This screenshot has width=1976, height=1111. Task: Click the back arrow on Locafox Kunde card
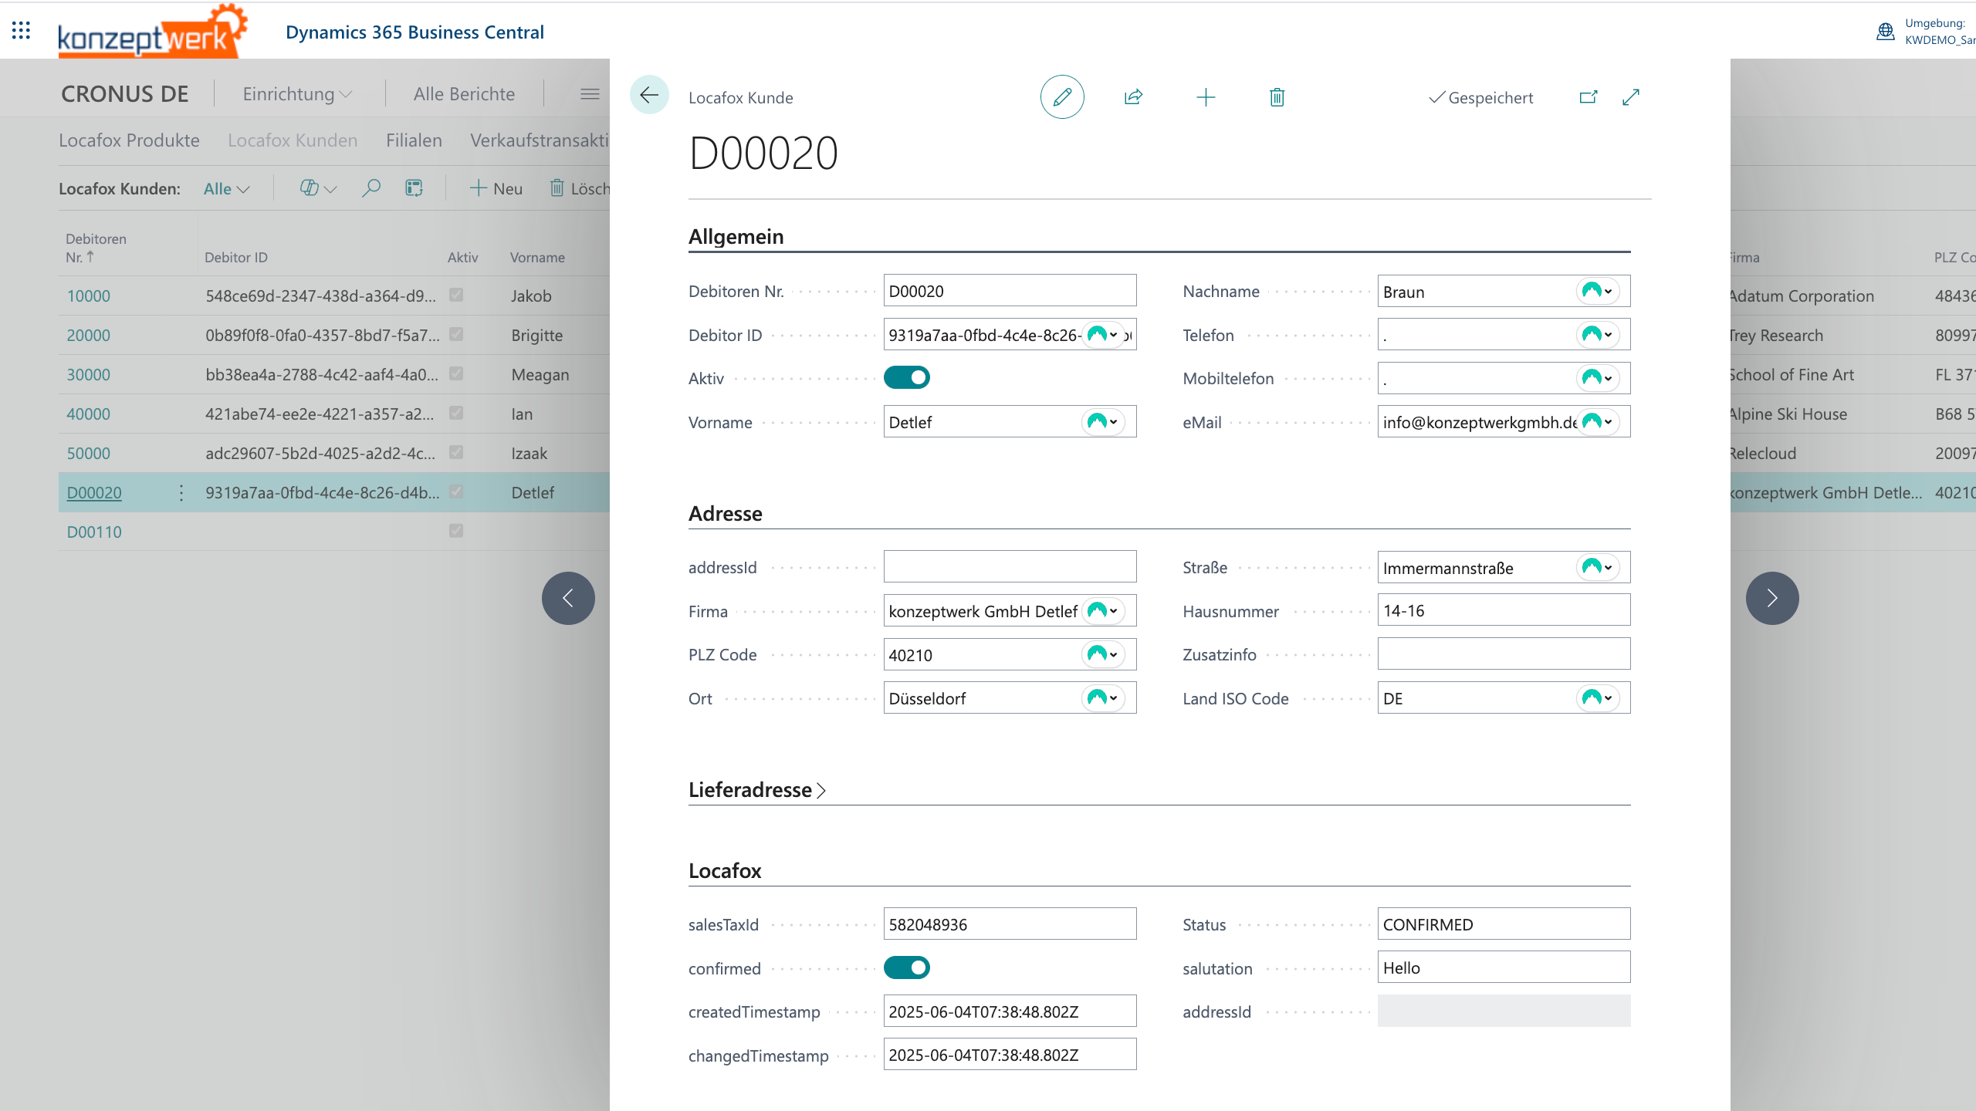pos(649,95)
